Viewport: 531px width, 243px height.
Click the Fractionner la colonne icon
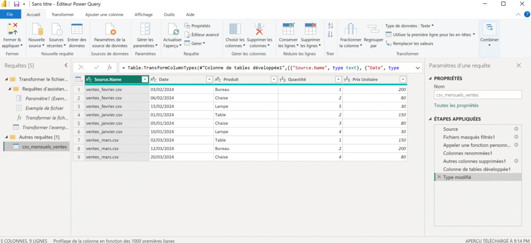351,29
